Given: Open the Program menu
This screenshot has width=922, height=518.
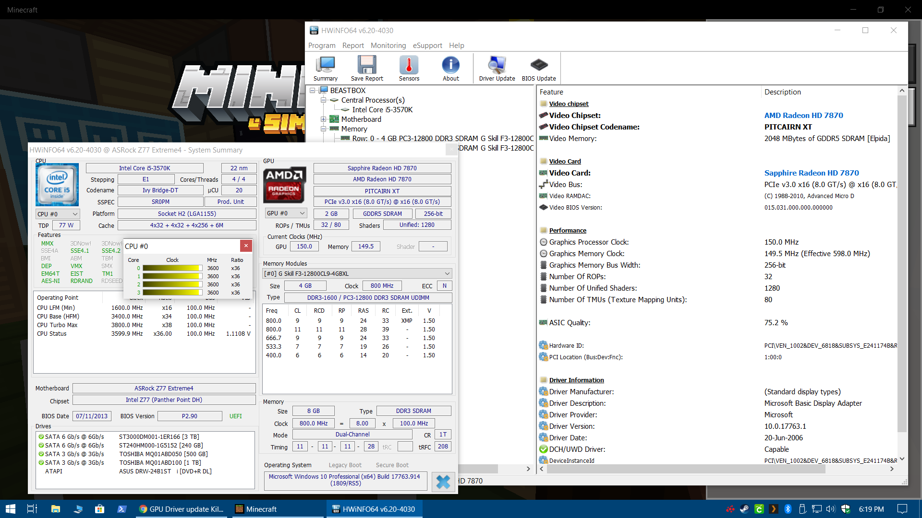Looking at the screenshot, I should pos(322,46).
